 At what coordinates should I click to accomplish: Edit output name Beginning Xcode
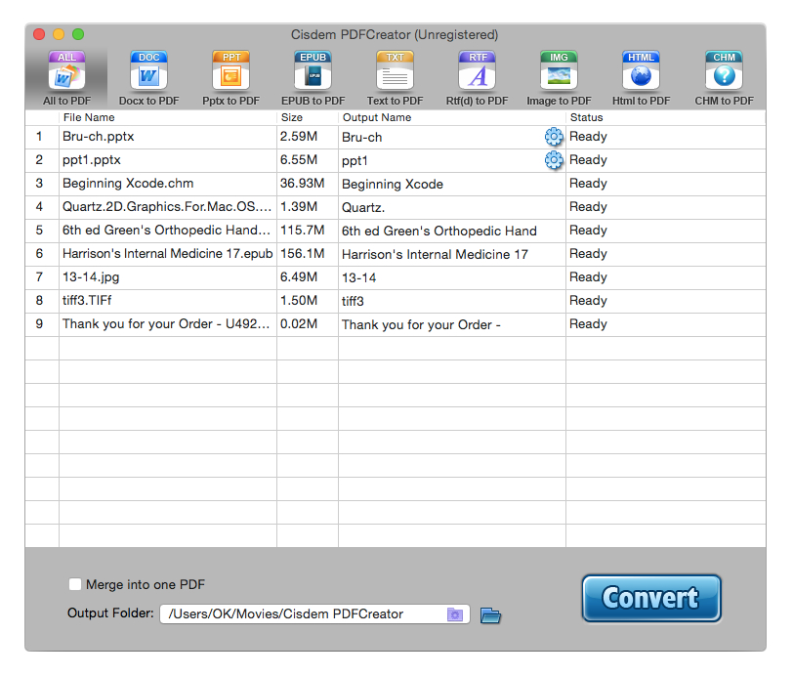click(x=393, y=185)
